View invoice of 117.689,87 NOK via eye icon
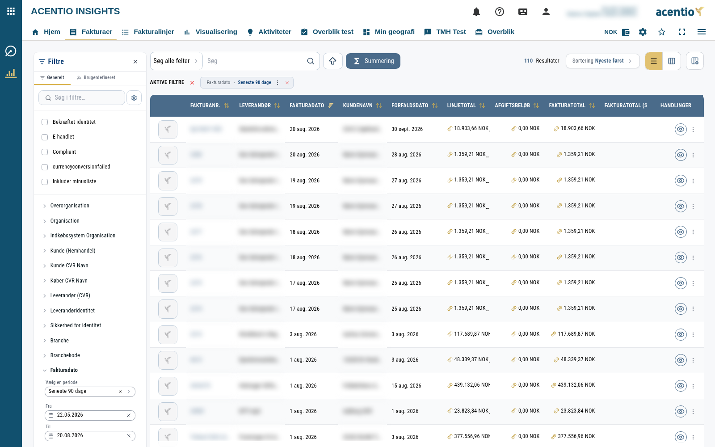The width and height of the screenshot is (715, 447). (681, 335)
